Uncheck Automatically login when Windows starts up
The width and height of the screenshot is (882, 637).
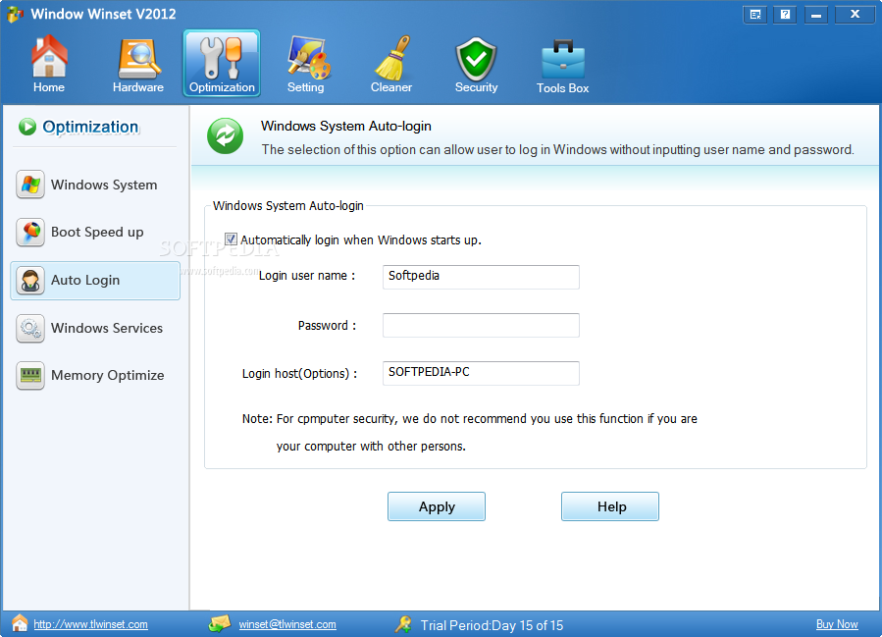coord(231,239)
